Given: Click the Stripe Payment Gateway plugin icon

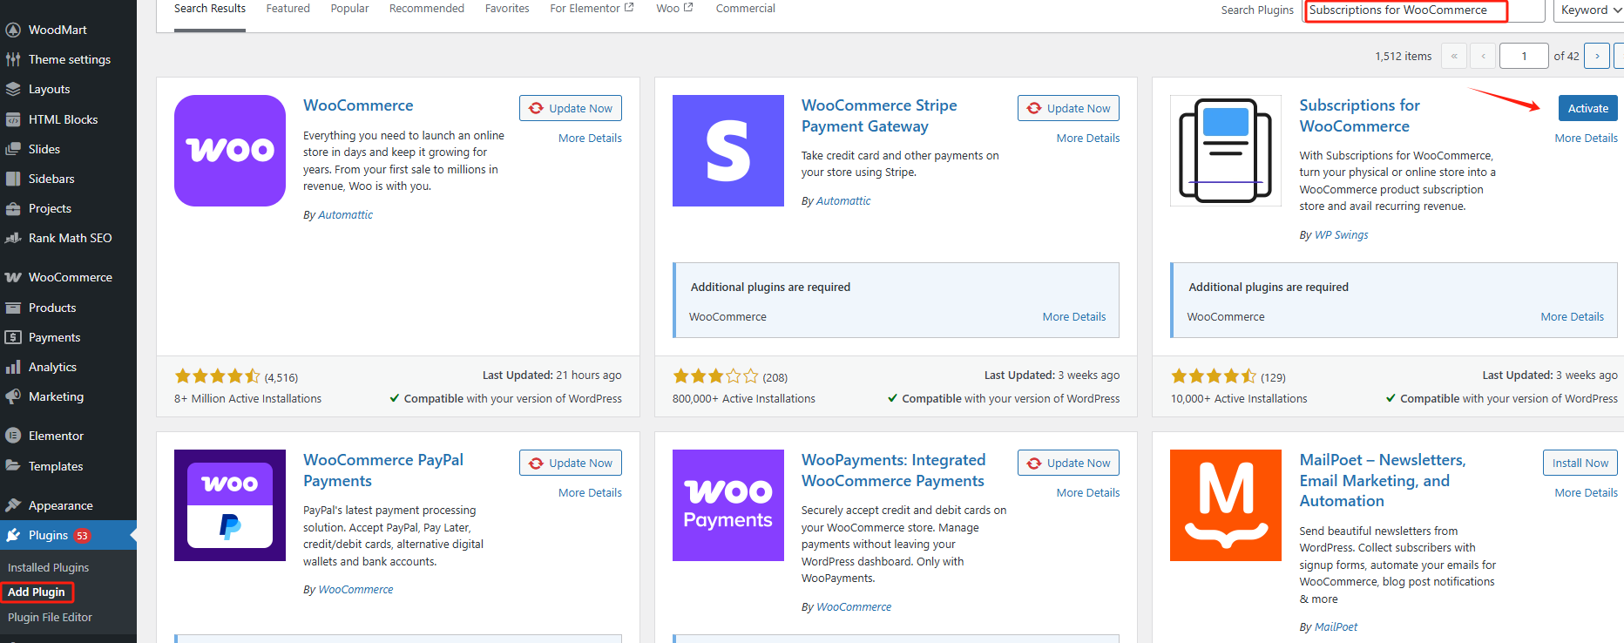Looking at the screenshot, I should (x=727, y=151).
